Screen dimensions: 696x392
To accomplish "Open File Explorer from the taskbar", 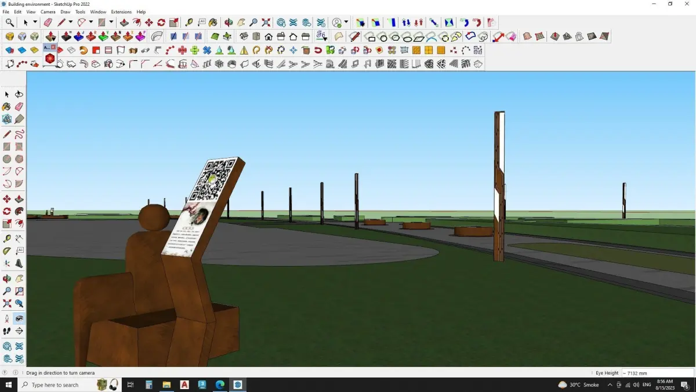I will pyautogui.click(x=166, y=384).
